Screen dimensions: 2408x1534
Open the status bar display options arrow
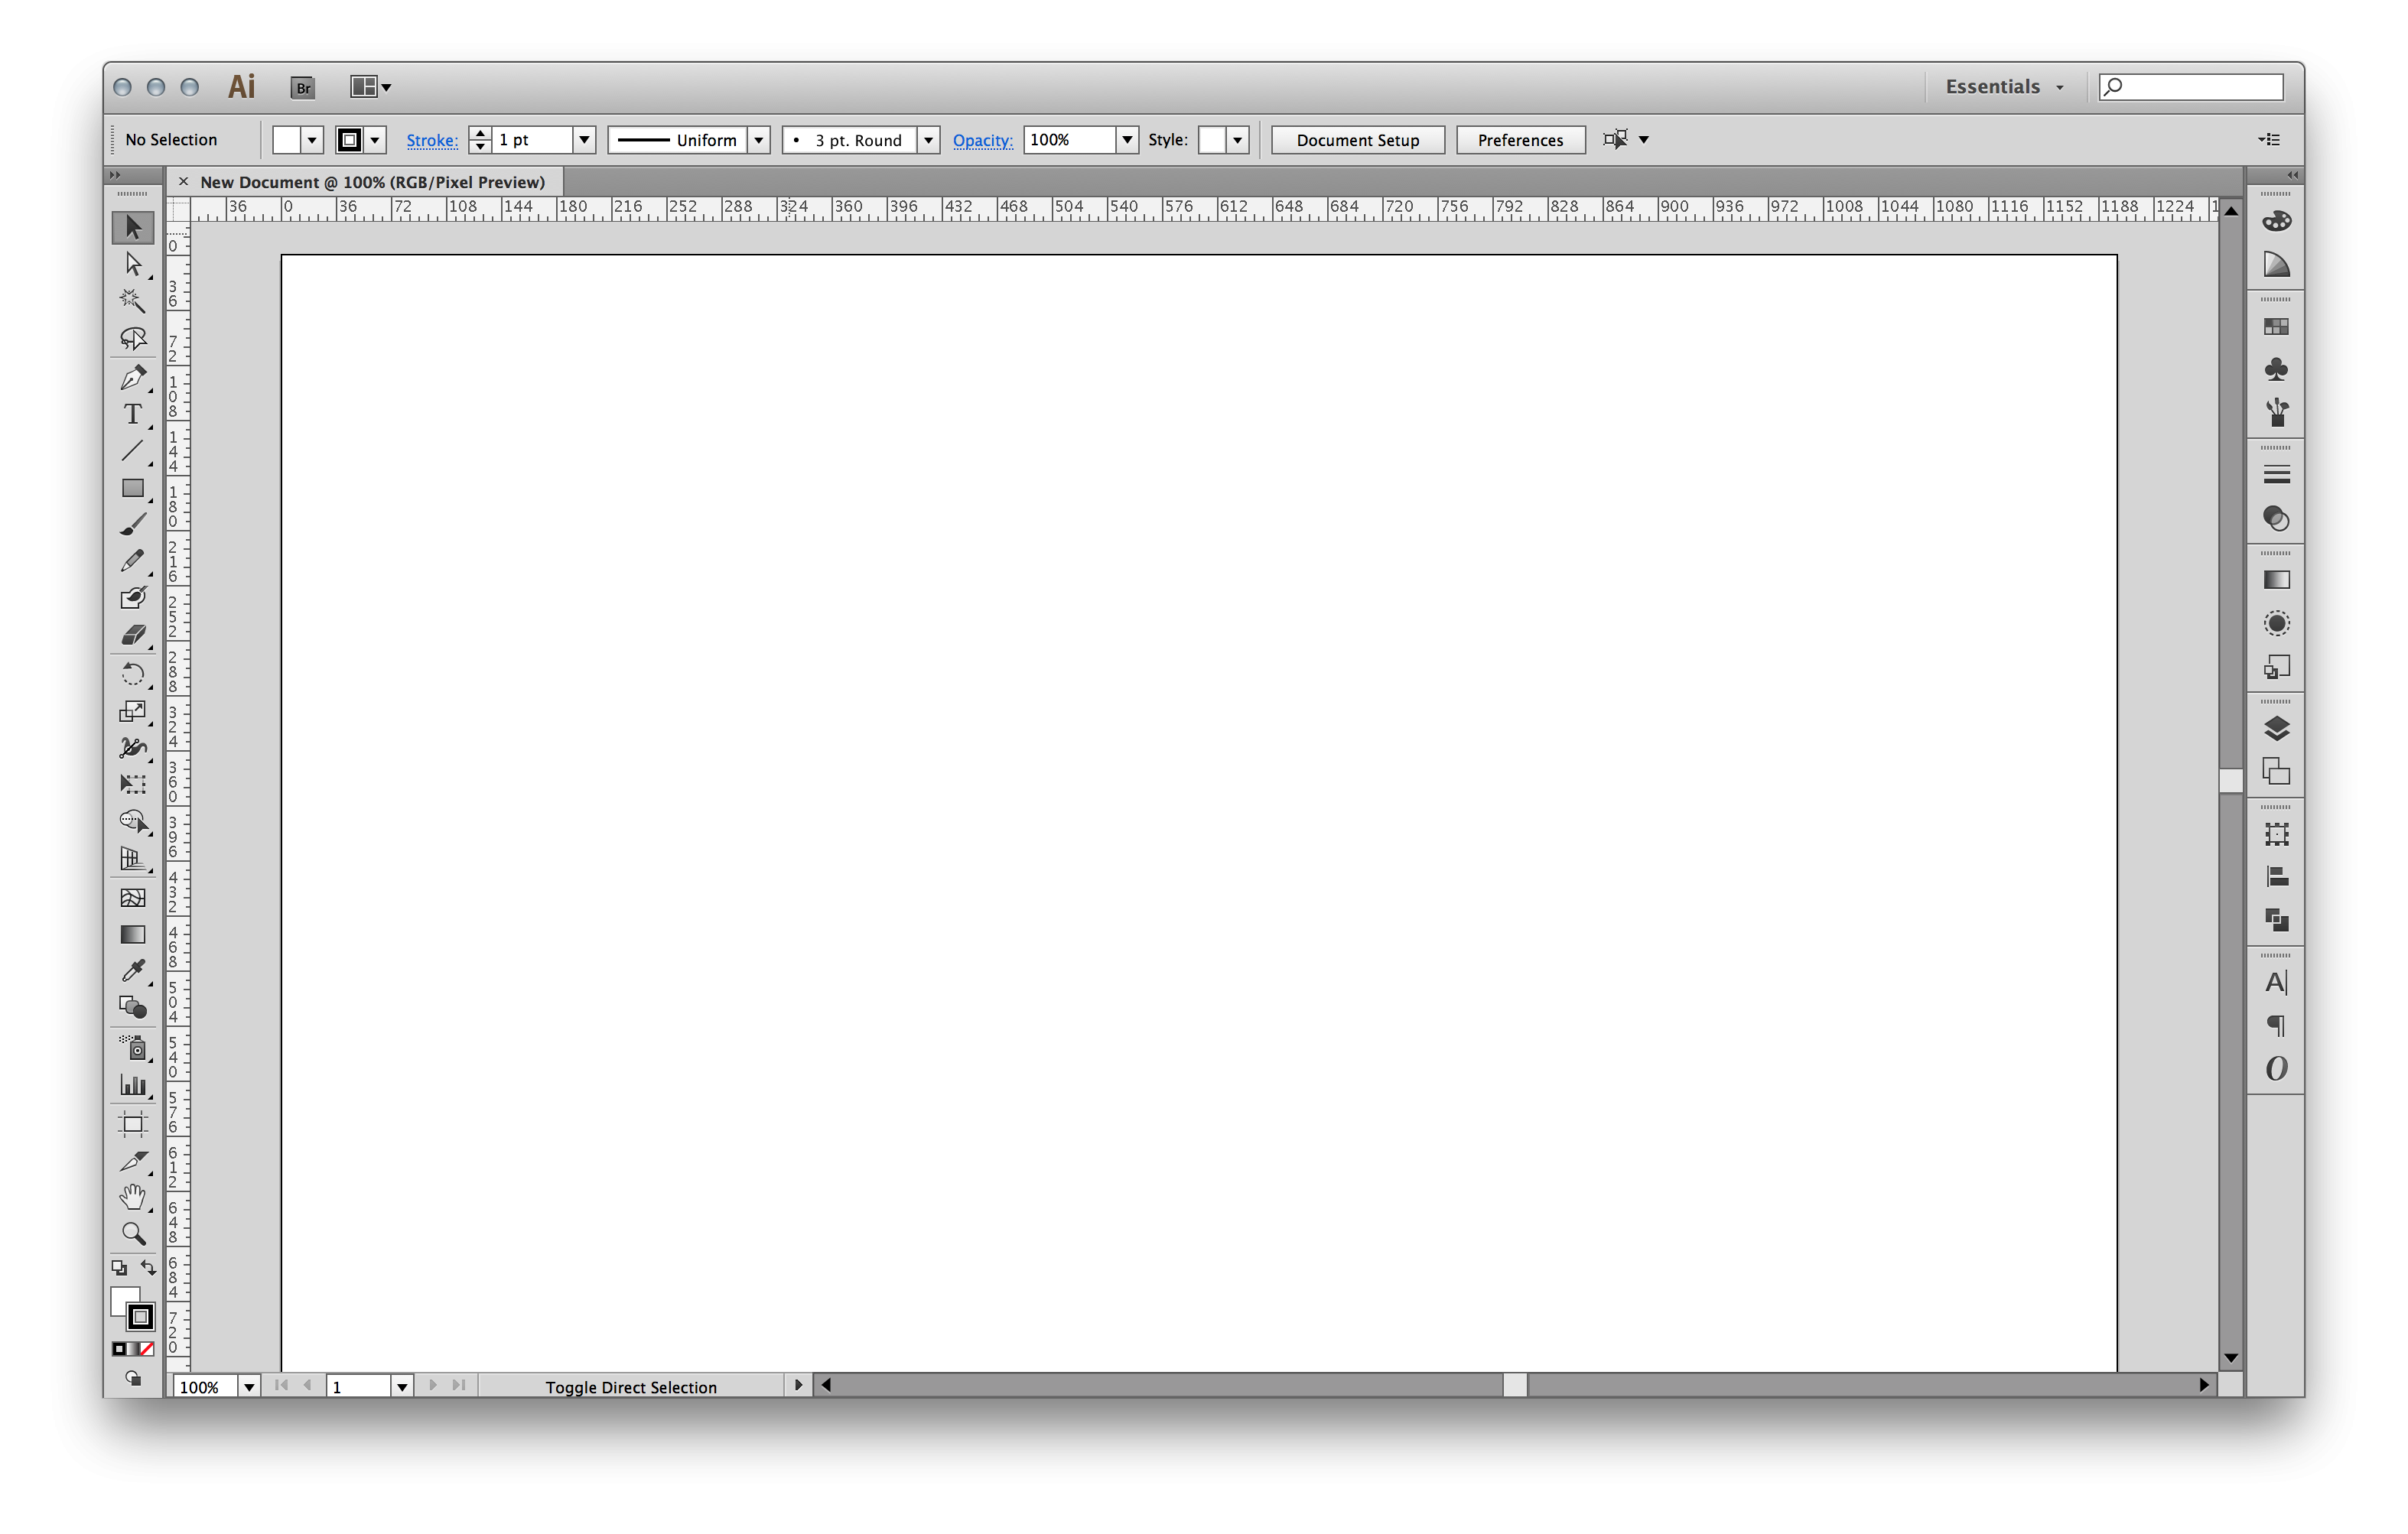(798, 1386)
